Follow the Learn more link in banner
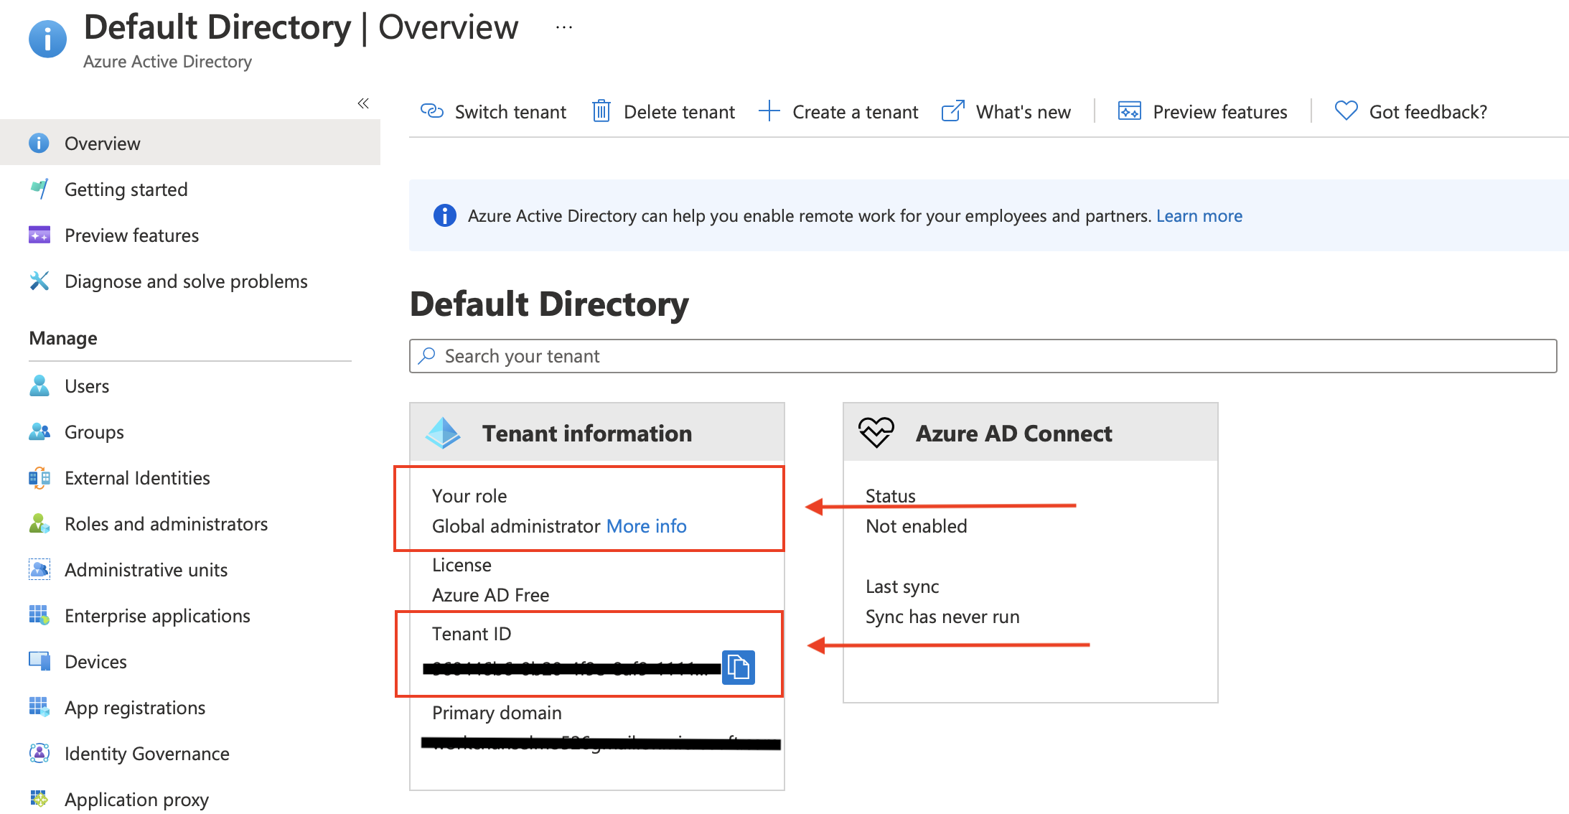Image resolution: width=1569 pixels, height=814 pixels. tap(1199, 216)
